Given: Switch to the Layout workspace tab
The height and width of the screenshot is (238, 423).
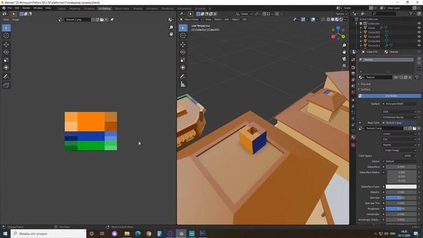Looking at the screenshot, I should [x=61, y=9].
